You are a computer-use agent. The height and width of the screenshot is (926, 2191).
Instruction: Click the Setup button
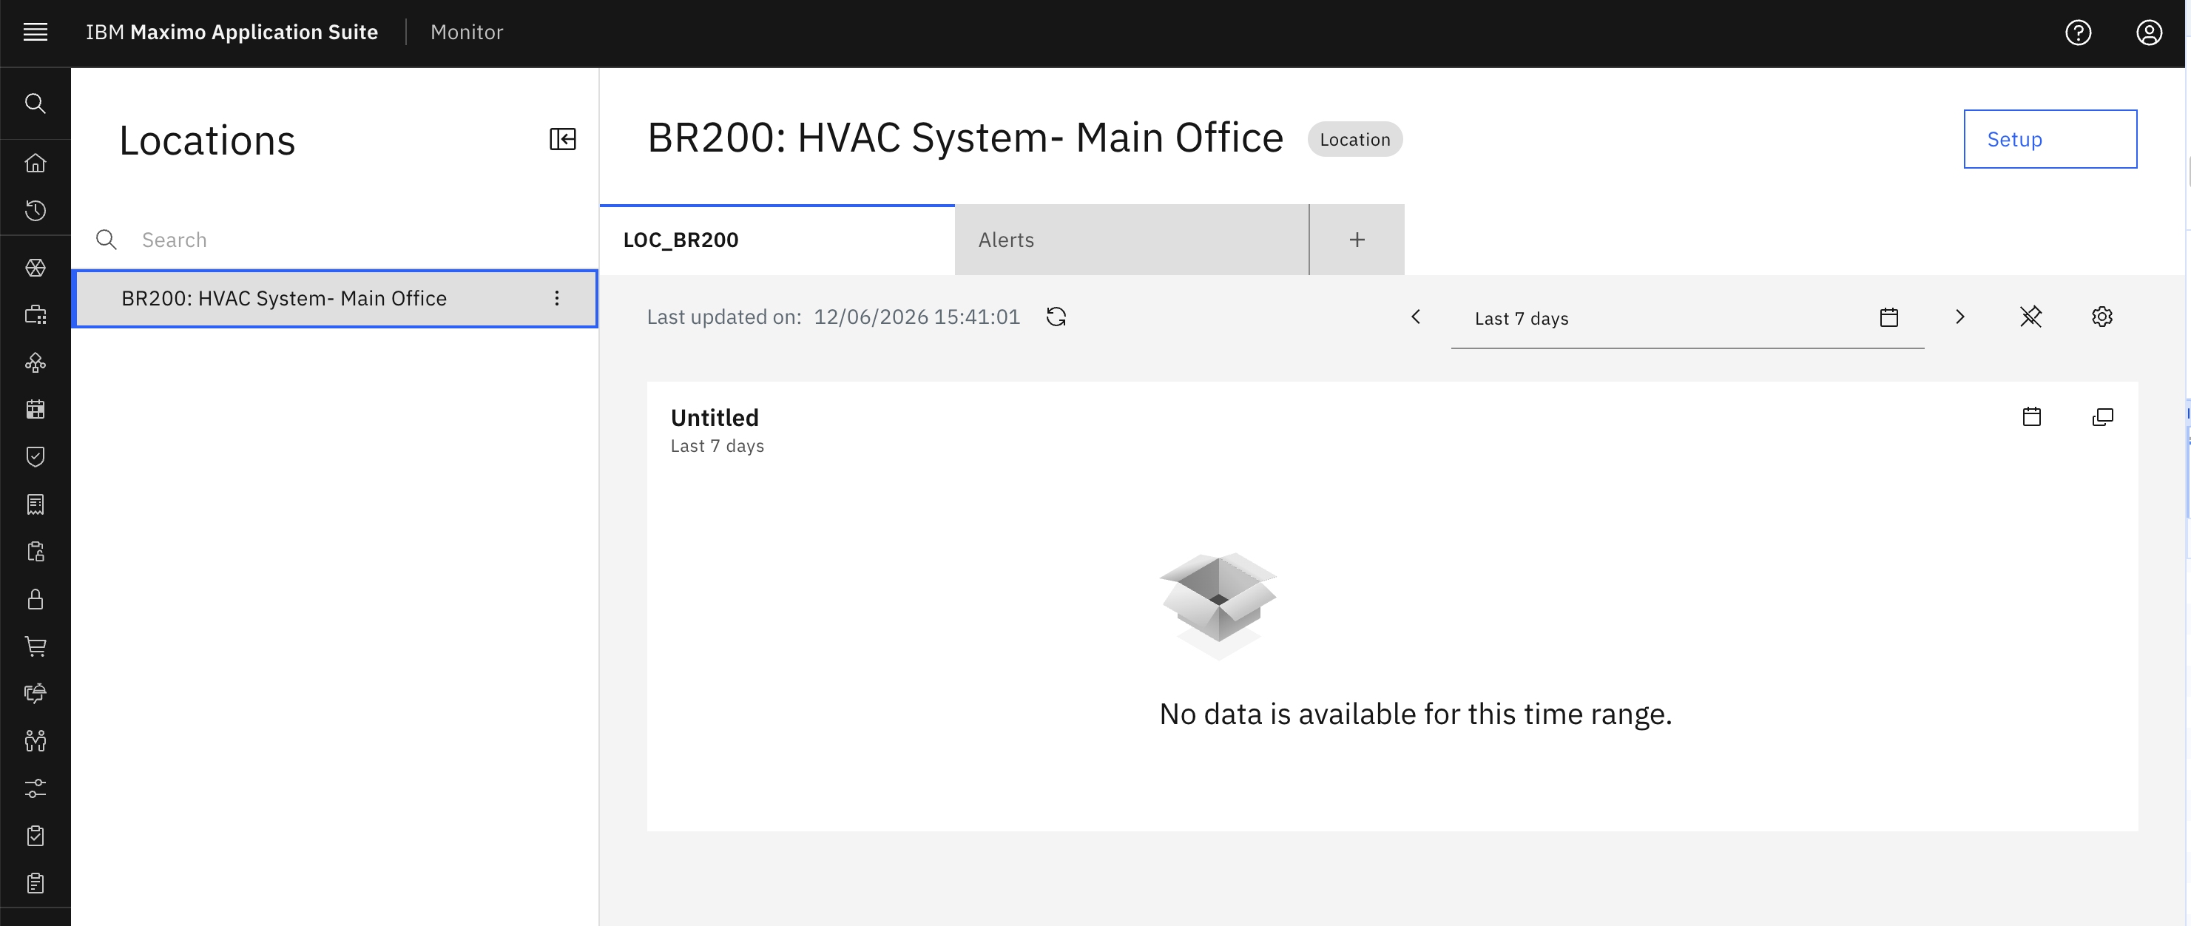[2050, 140]
